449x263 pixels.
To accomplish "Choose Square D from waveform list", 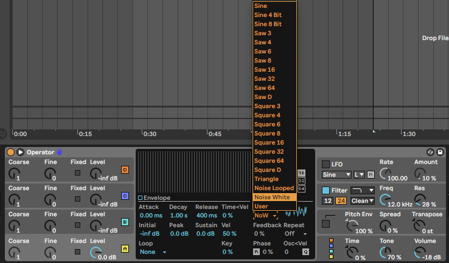I will click(x=274, y=170).
